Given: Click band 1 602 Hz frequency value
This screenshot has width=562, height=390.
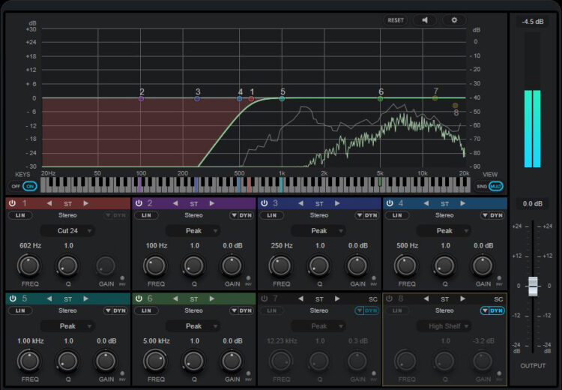Looking at the screenshot, I should [x=30, y=246].
